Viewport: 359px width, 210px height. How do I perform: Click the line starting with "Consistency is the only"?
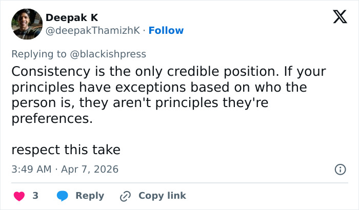coord(169,71)
